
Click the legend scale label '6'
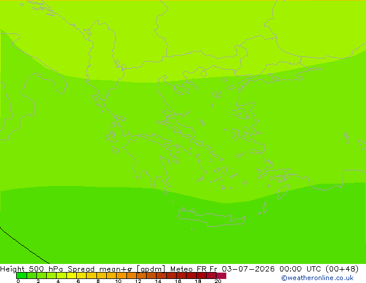tap(78, 281)
